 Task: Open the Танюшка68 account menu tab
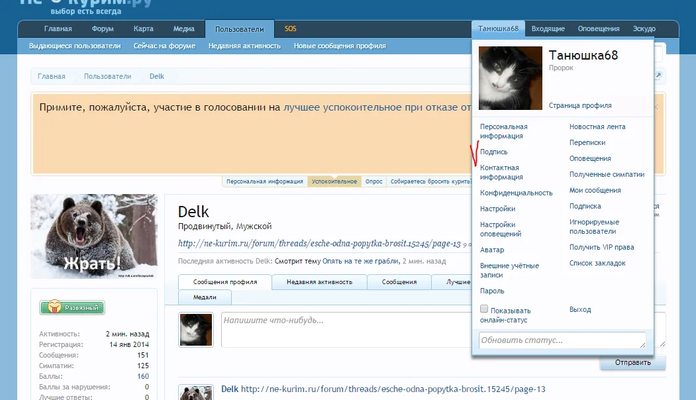coord(498,29)
